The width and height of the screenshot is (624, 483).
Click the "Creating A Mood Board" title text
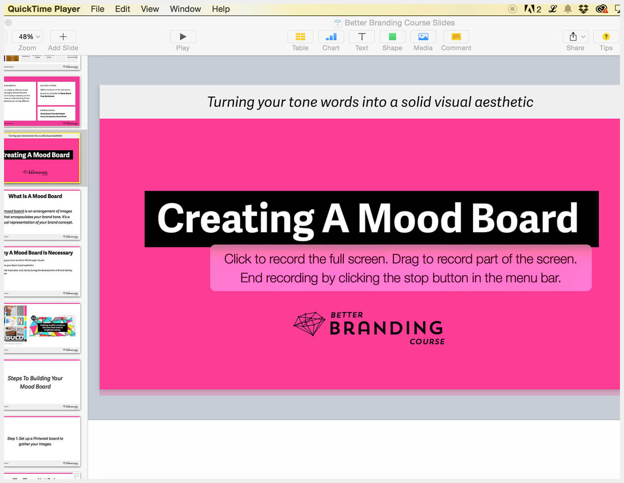coord(368,219)
